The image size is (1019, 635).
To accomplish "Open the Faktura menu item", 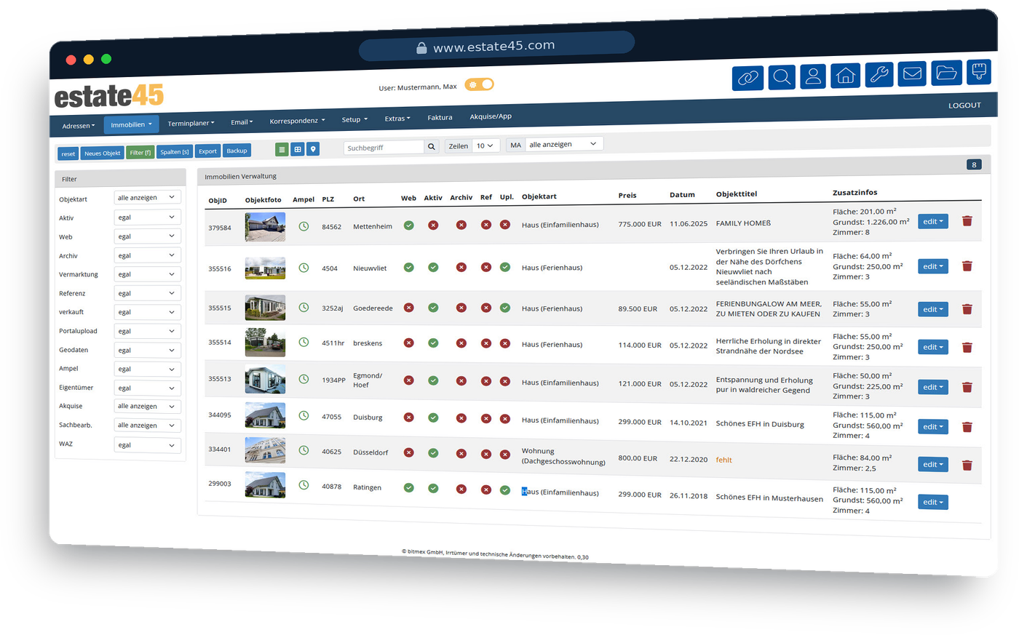I will [440, 117].
